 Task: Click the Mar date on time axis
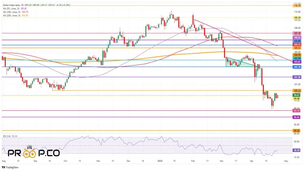click(x=222, y=161)
